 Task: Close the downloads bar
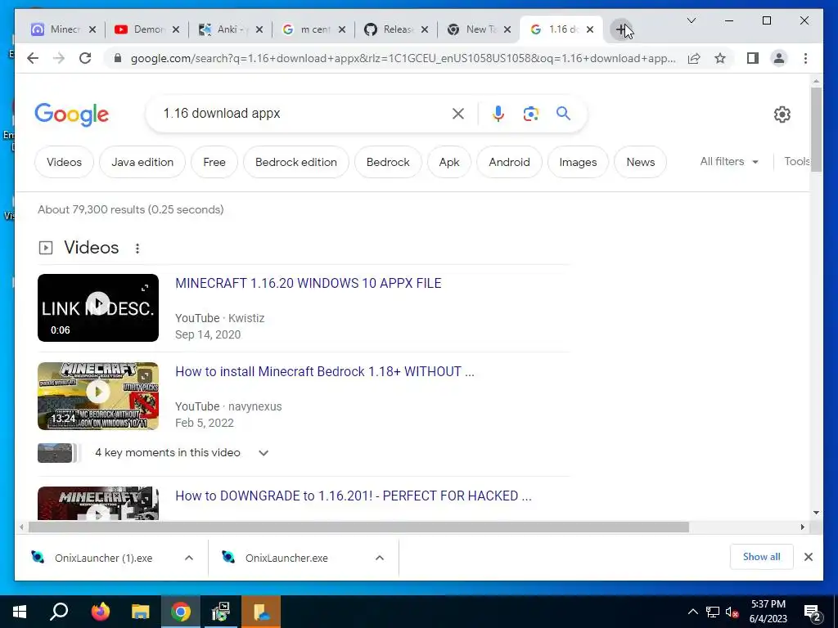click(809, 557)
